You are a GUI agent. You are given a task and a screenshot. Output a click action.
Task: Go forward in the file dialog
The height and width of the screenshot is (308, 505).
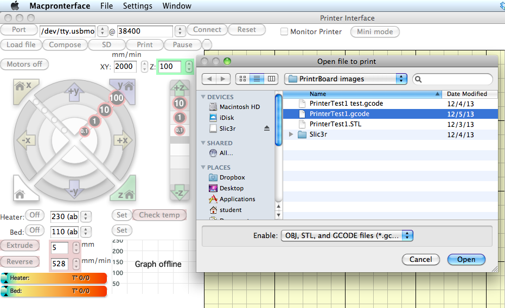tap(223, 79)
